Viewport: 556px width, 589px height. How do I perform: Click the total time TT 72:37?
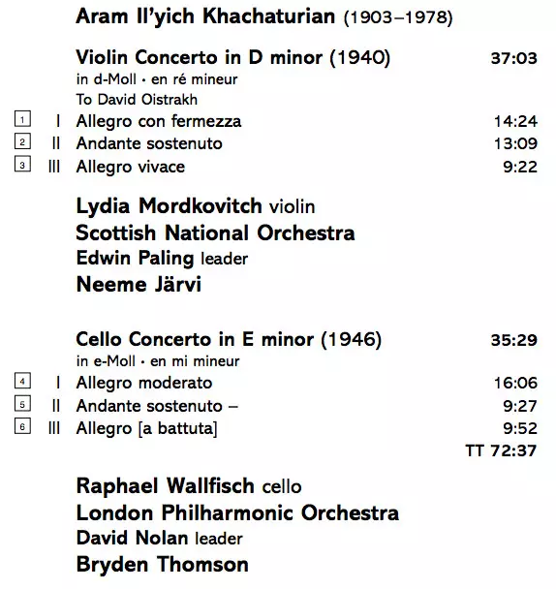coord(501,450)
